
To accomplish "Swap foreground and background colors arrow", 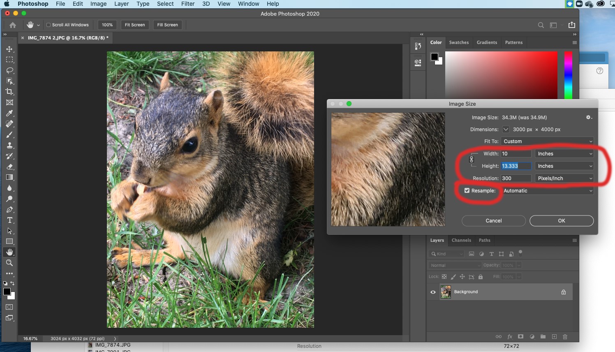I will click(x=12, y=283).
